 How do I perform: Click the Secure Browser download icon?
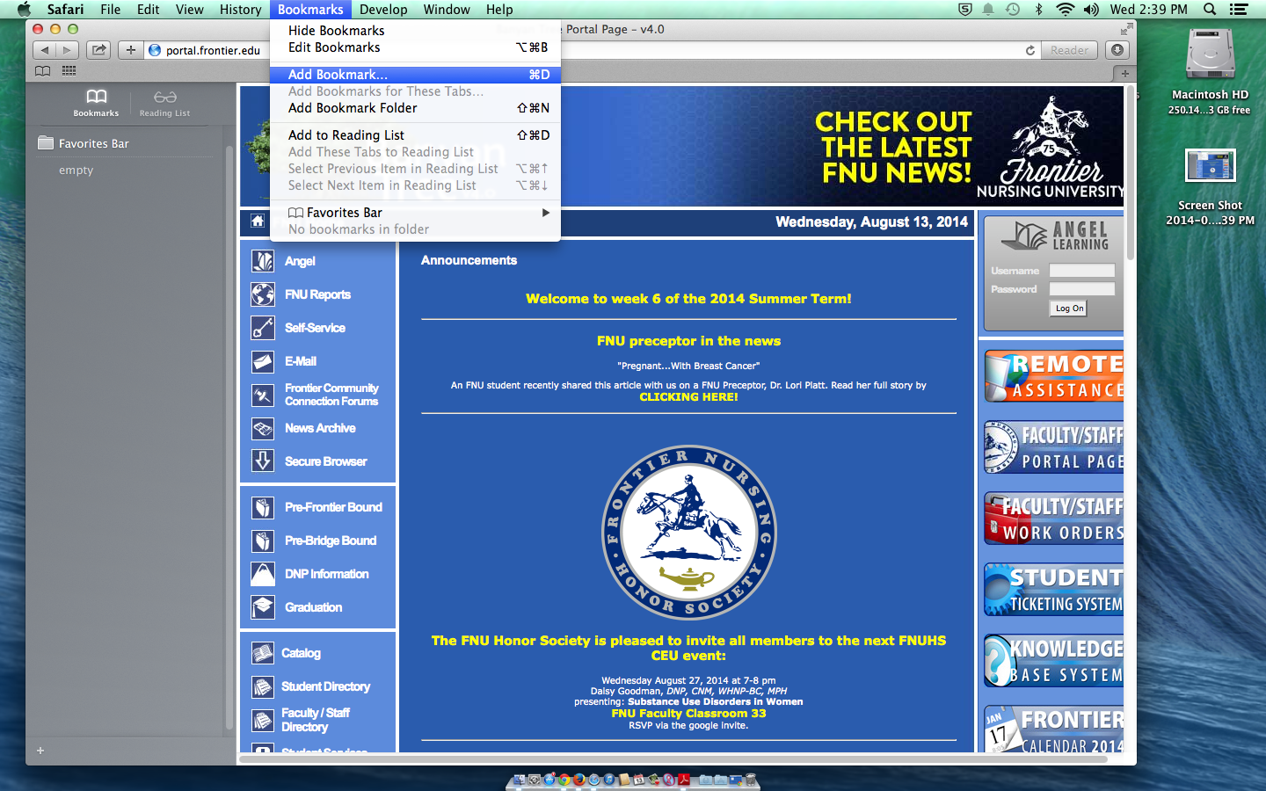click(262, 461)
